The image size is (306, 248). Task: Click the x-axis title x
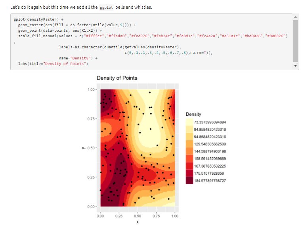point(138,222)
